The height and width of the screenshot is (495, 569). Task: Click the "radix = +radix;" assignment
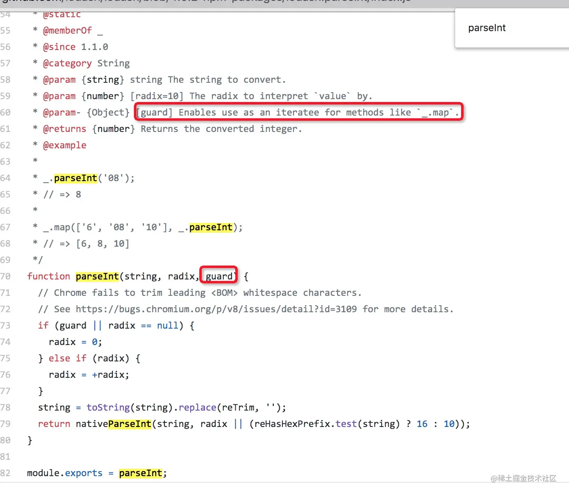tap(89, 375)
